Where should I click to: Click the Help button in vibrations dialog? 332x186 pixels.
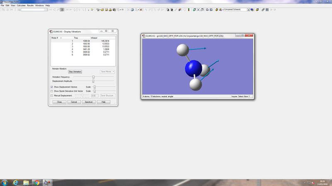pos(103,102)
